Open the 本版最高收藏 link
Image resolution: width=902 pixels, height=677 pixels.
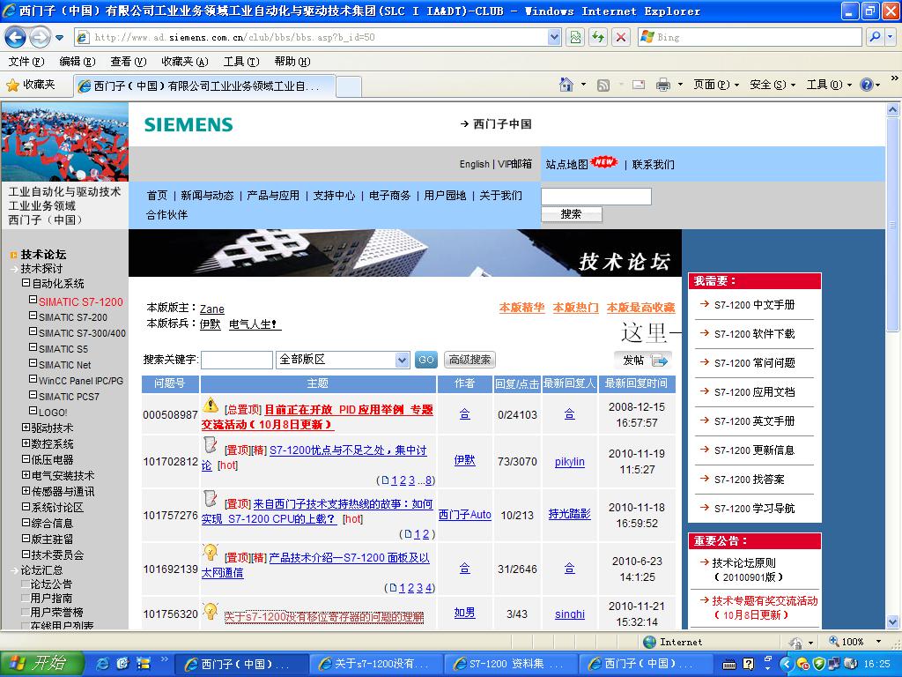[641, 308]
